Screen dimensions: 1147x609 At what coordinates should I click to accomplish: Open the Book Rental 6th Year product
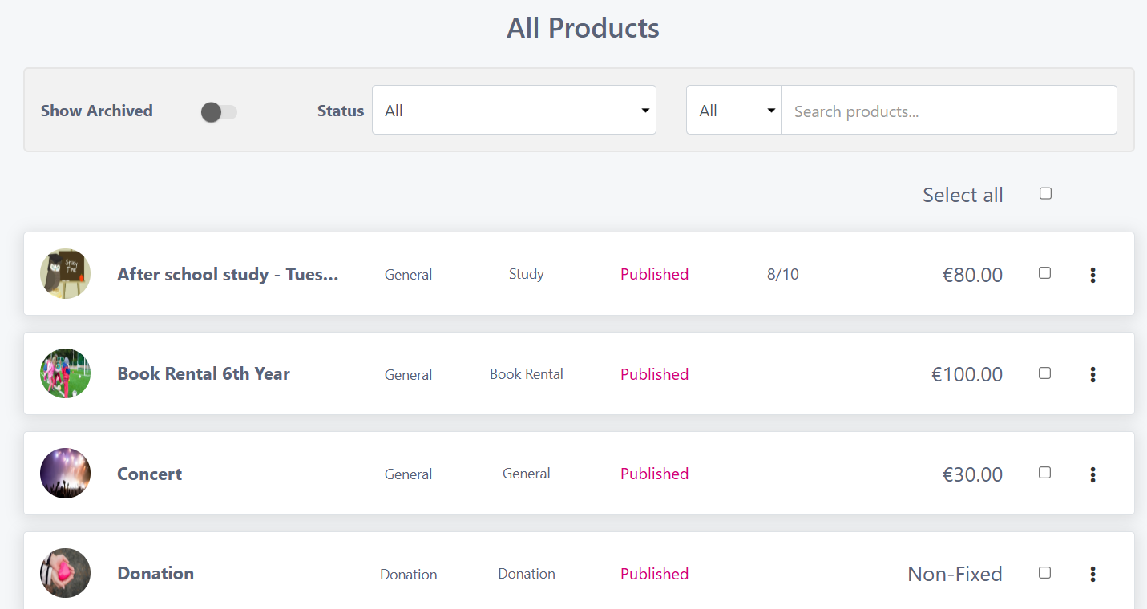coord(204,373)
